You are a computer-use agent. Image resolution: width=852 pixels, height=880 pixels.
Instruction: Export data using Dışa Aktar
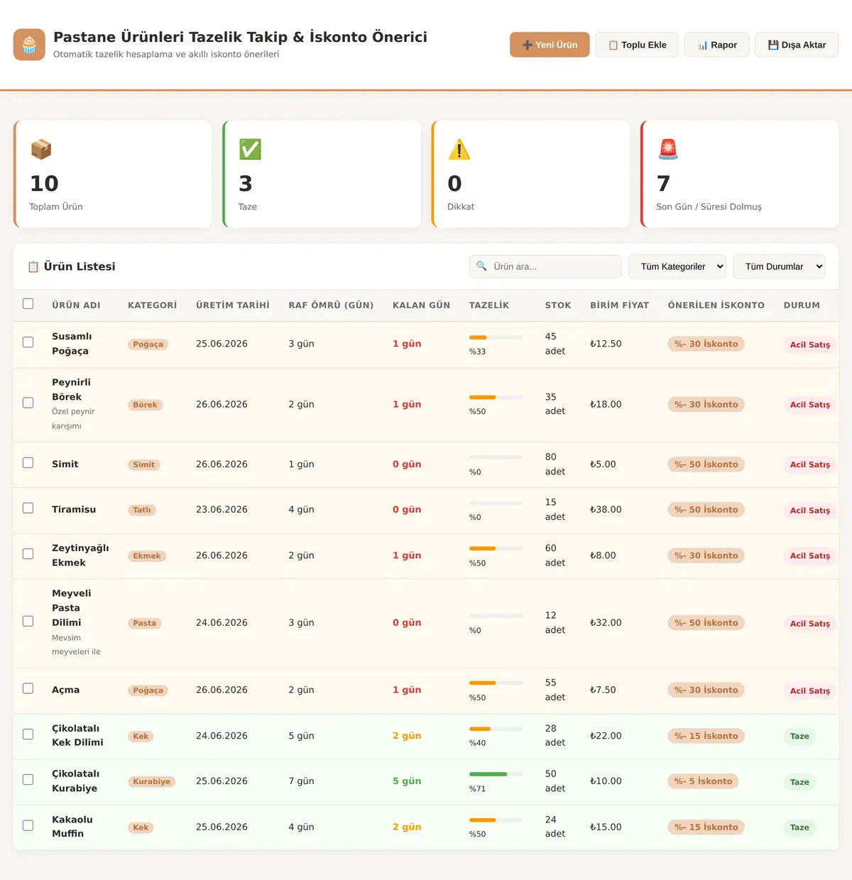coord(797,45)
